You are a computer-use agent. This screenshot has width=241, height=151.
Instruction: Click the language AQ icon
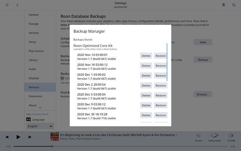pos(28,119)
